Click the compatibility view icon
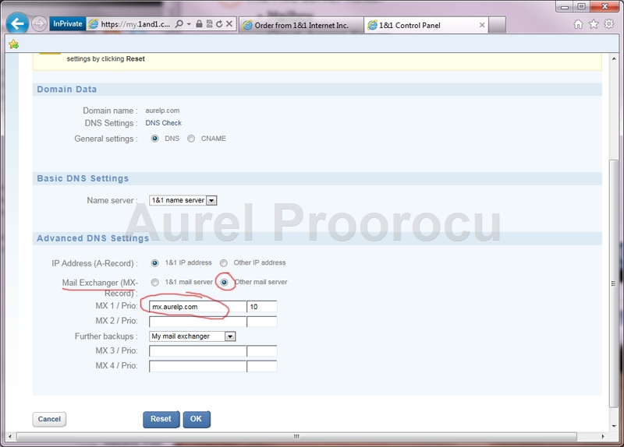Viewport: 624px width, 447px height. coord(209,24)
